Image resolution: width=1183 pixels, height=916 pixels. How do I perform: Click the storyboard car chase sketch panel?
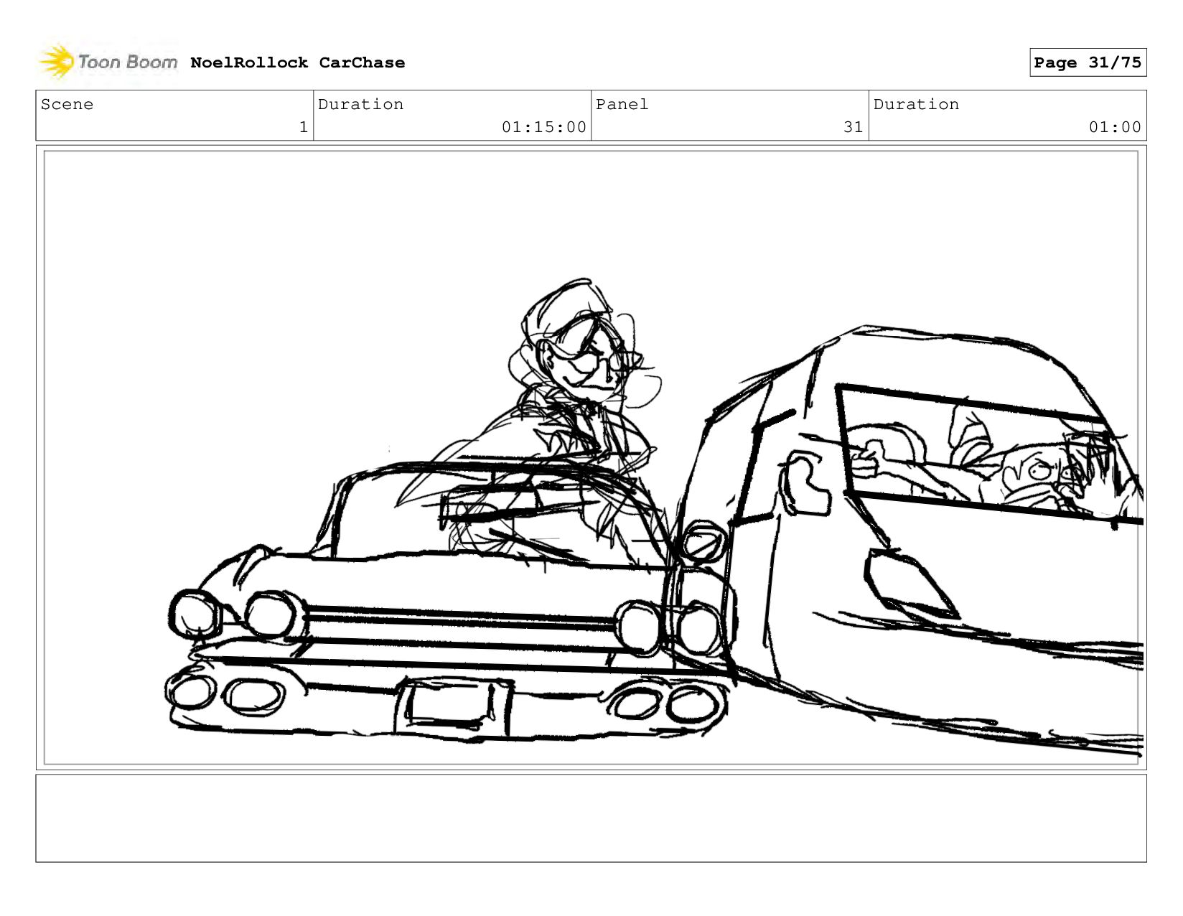tap(591, 457)
